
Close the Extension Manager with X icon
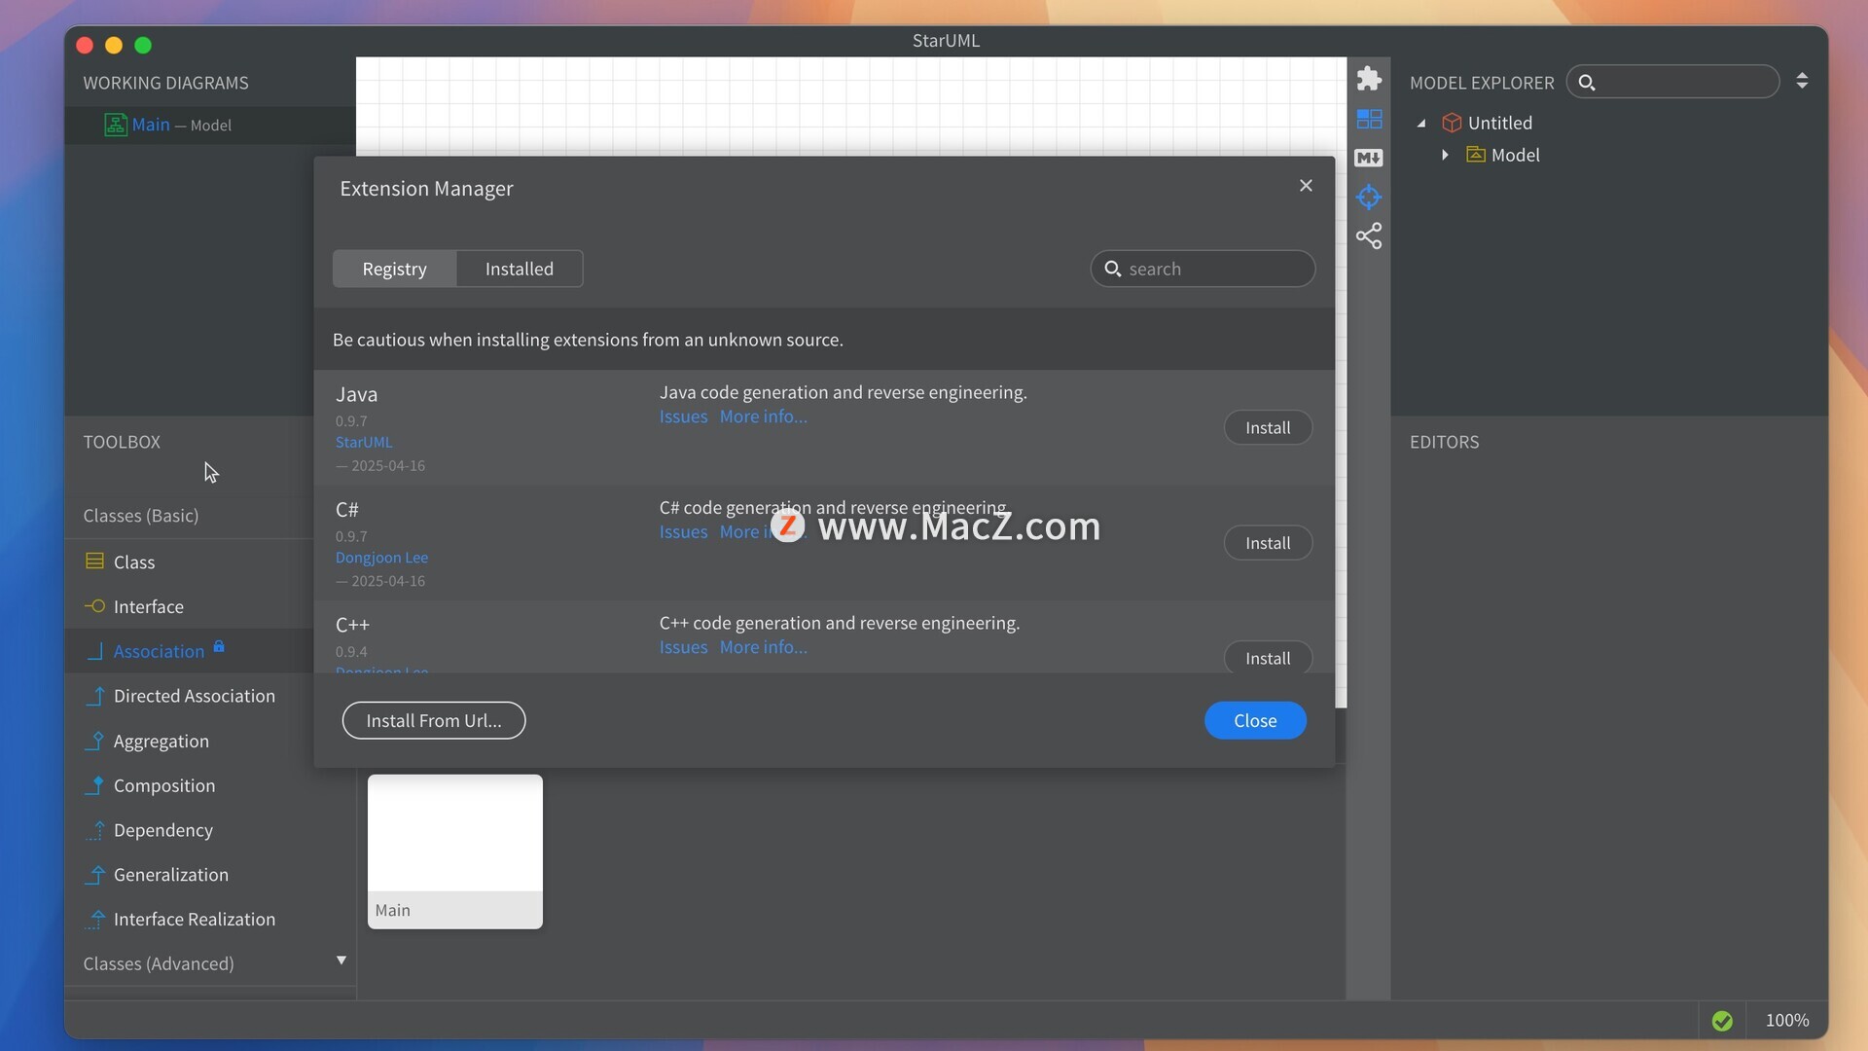[1306, 186]
